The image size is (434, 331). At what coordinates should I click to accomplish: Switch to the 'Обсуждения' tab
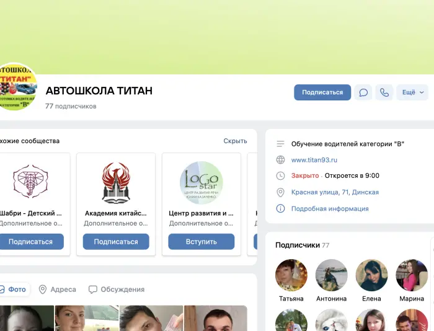coord(117,289)
